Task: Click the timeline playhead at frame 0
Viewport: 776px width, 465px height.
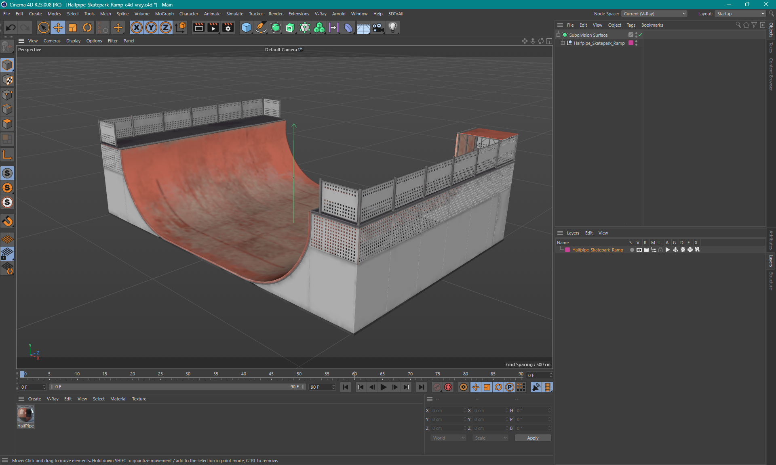Action: click(x=22, y=375)
